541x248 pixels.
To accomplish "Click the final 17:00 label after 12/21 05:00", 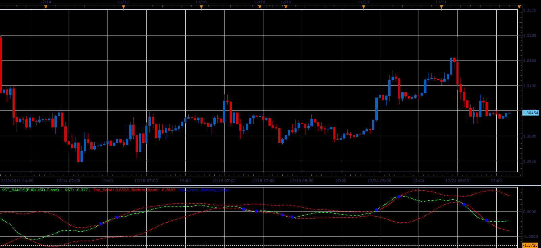I will [x=496, y=181].
